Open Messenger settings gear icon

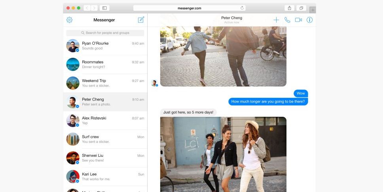pyautogui.click(x=69, y=20)
